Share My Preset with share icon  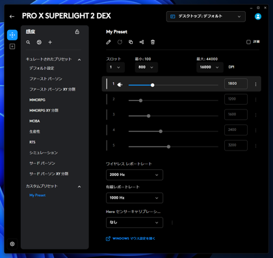pos(142,42)
